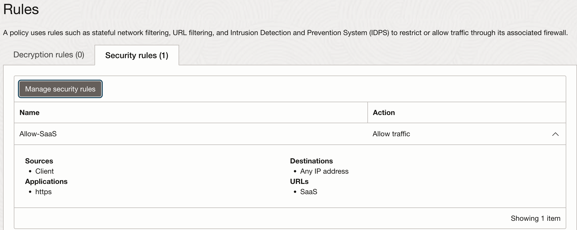The image size is (577, 230).
Task: Click the Sources section label
Action: (x=39, y=161)
